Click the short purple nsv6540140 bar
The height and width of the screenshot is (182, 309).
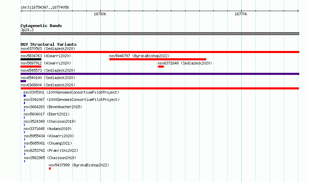[23, 81]
